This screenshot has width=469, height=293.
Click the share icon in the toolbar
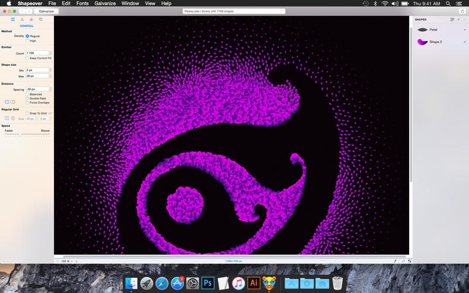tap(462, 11)
